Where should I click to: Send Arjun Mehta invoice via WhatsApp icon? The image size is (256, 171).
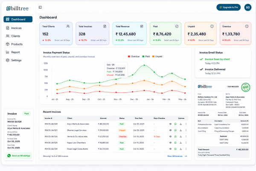coord(175,124)
